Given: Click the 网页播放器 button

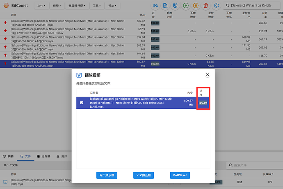Looking at the screenshot, I should [107, 175].
